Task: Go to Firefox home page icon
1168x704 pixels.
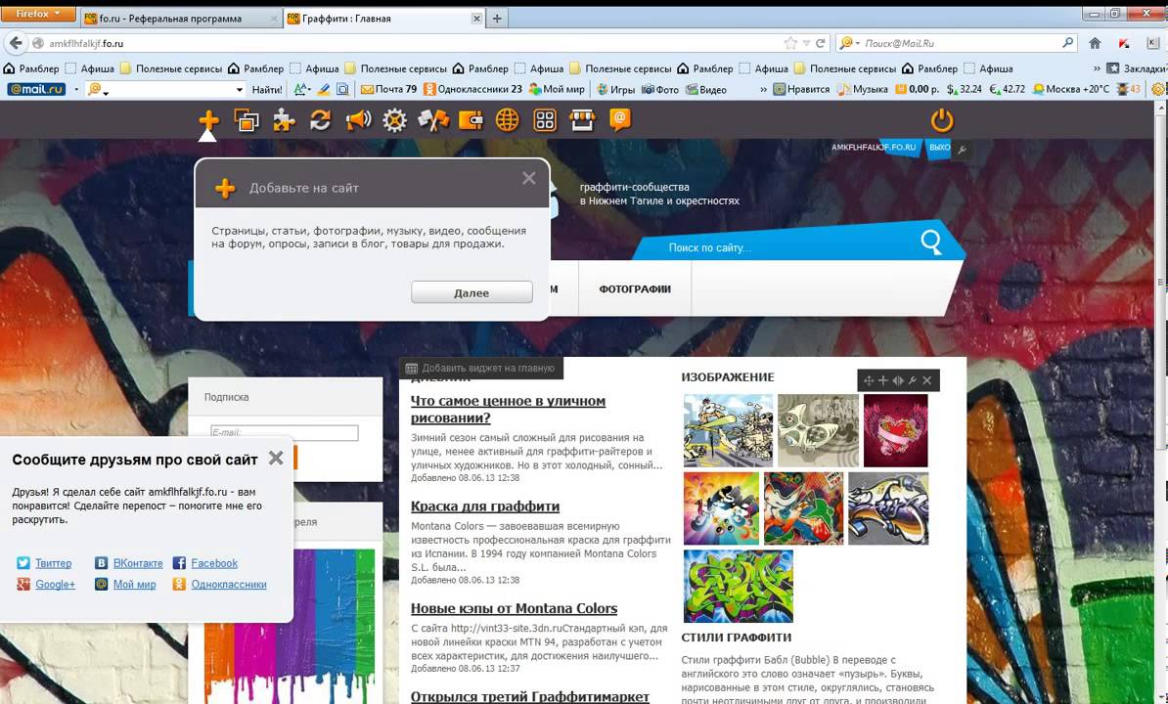Action: click(x=1095, y=43)
